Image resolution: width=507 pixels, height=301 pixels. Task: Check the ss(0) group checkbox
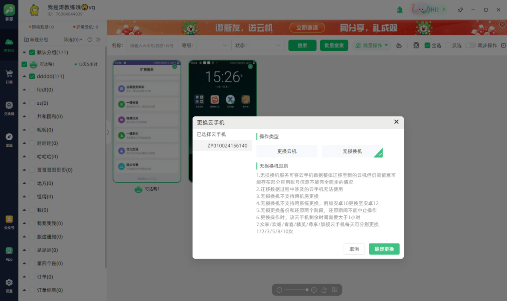pyautogui.click(x=32, y=103)
